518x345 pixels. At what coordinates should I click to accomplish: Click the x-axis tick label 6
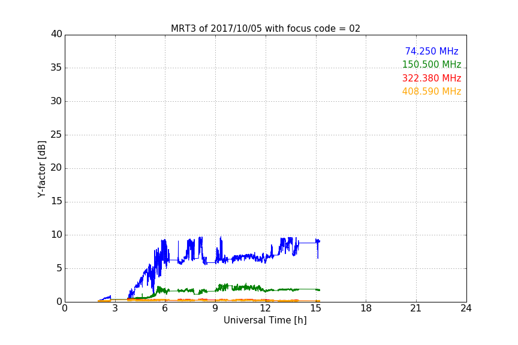pos(165,308)
